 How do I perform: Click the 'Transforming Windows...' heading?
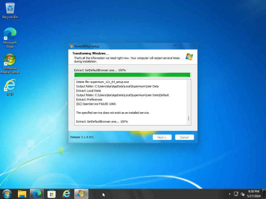point(90,53)
